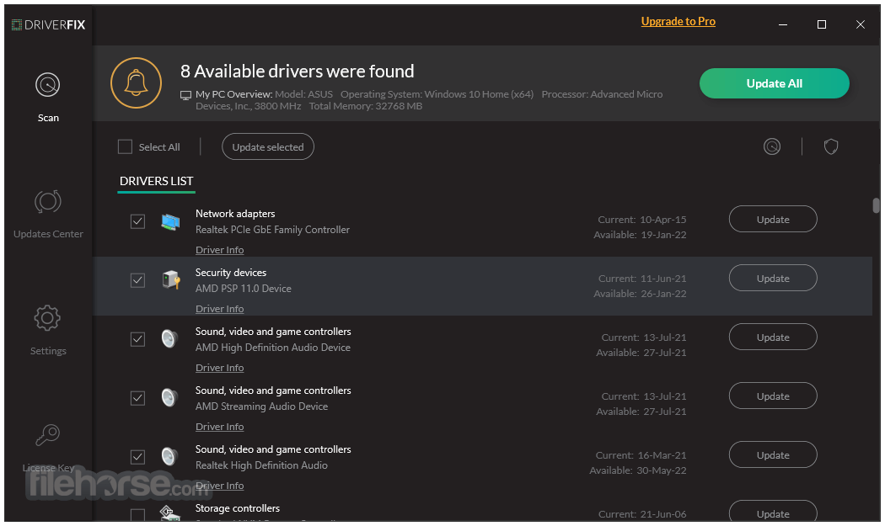Open Driver Info for Realtek PCIe GbE Controller
Image resolution: width=885 pixels, height=526 pixels.
219,250
